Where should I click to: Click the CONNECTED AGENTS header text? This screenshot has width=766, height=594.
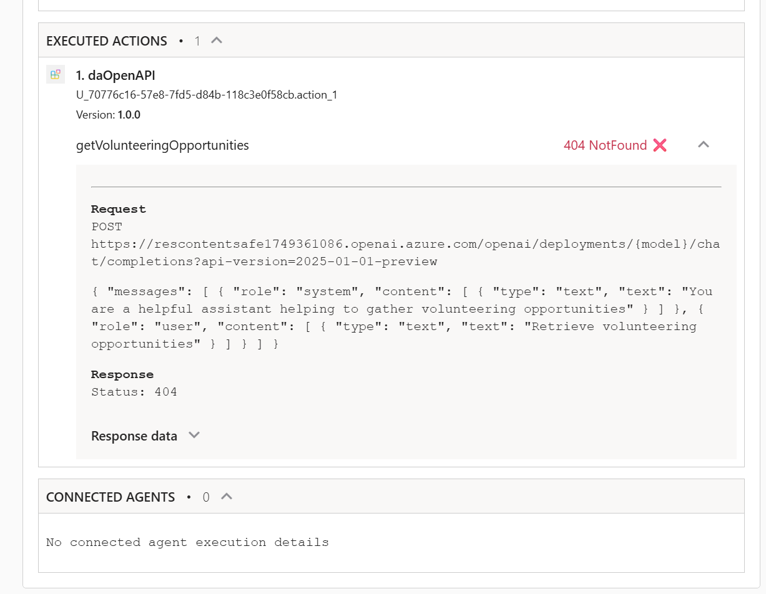tap(110, 497)
